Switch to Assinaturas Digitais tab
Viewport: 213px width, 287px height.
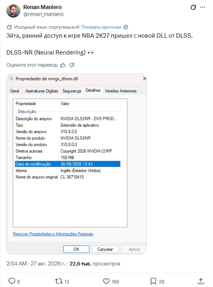[42, 91]
